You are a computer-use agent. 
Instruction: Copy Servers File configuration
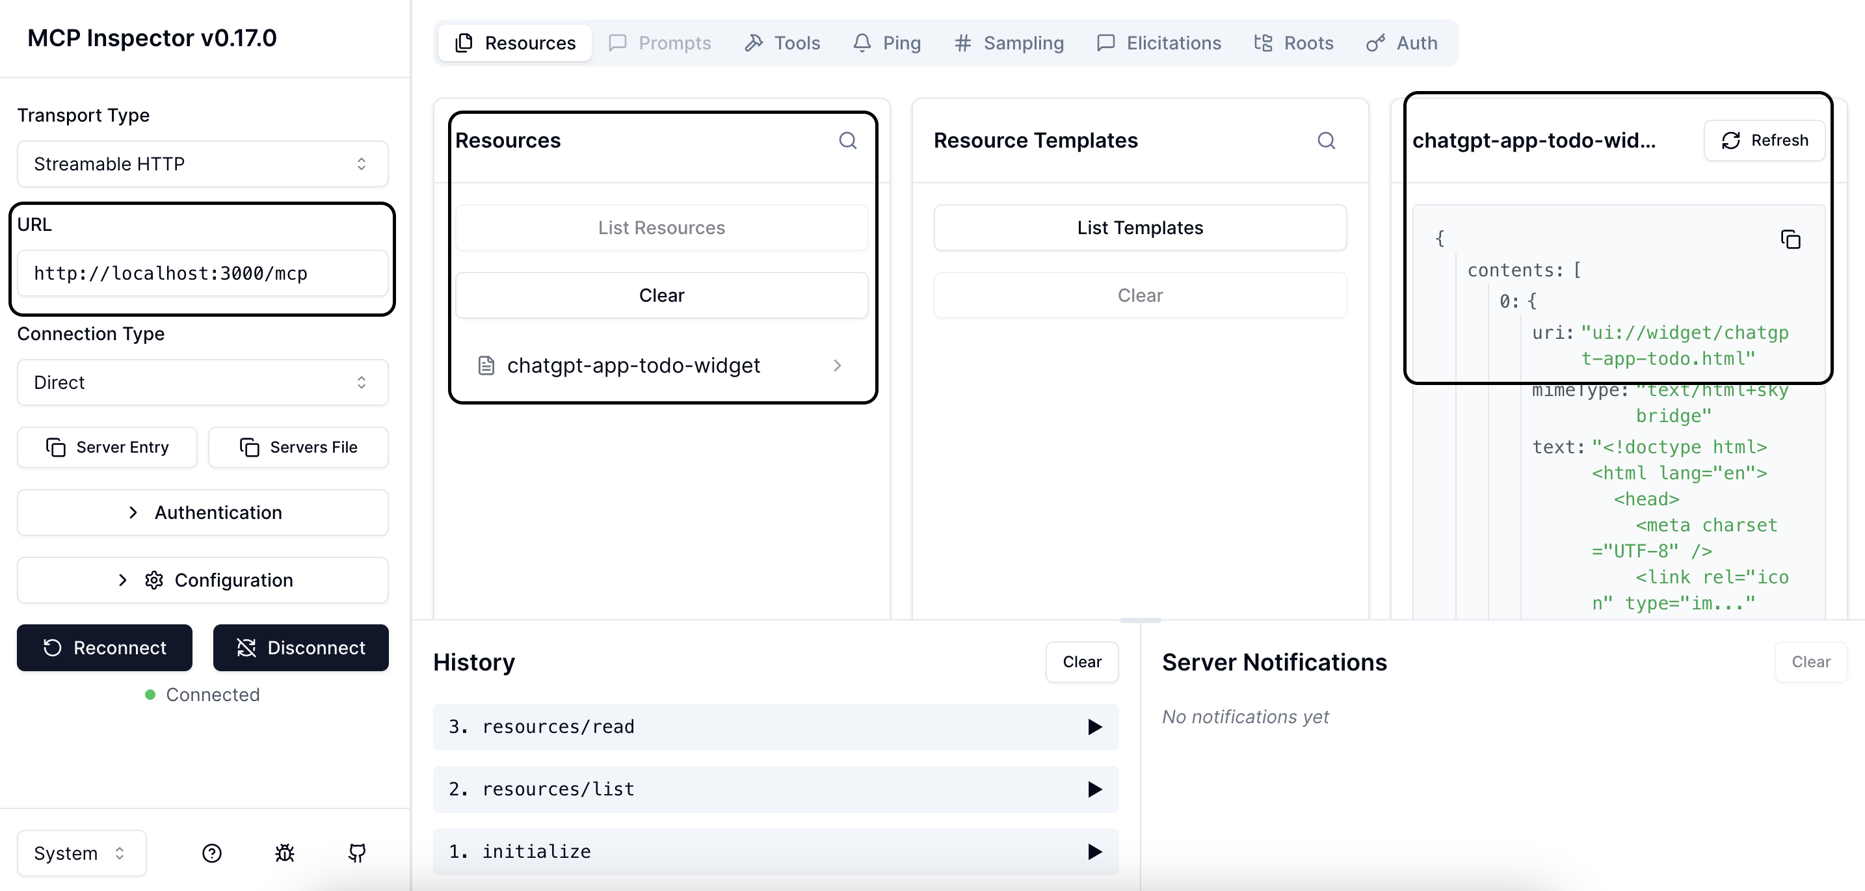298,447
